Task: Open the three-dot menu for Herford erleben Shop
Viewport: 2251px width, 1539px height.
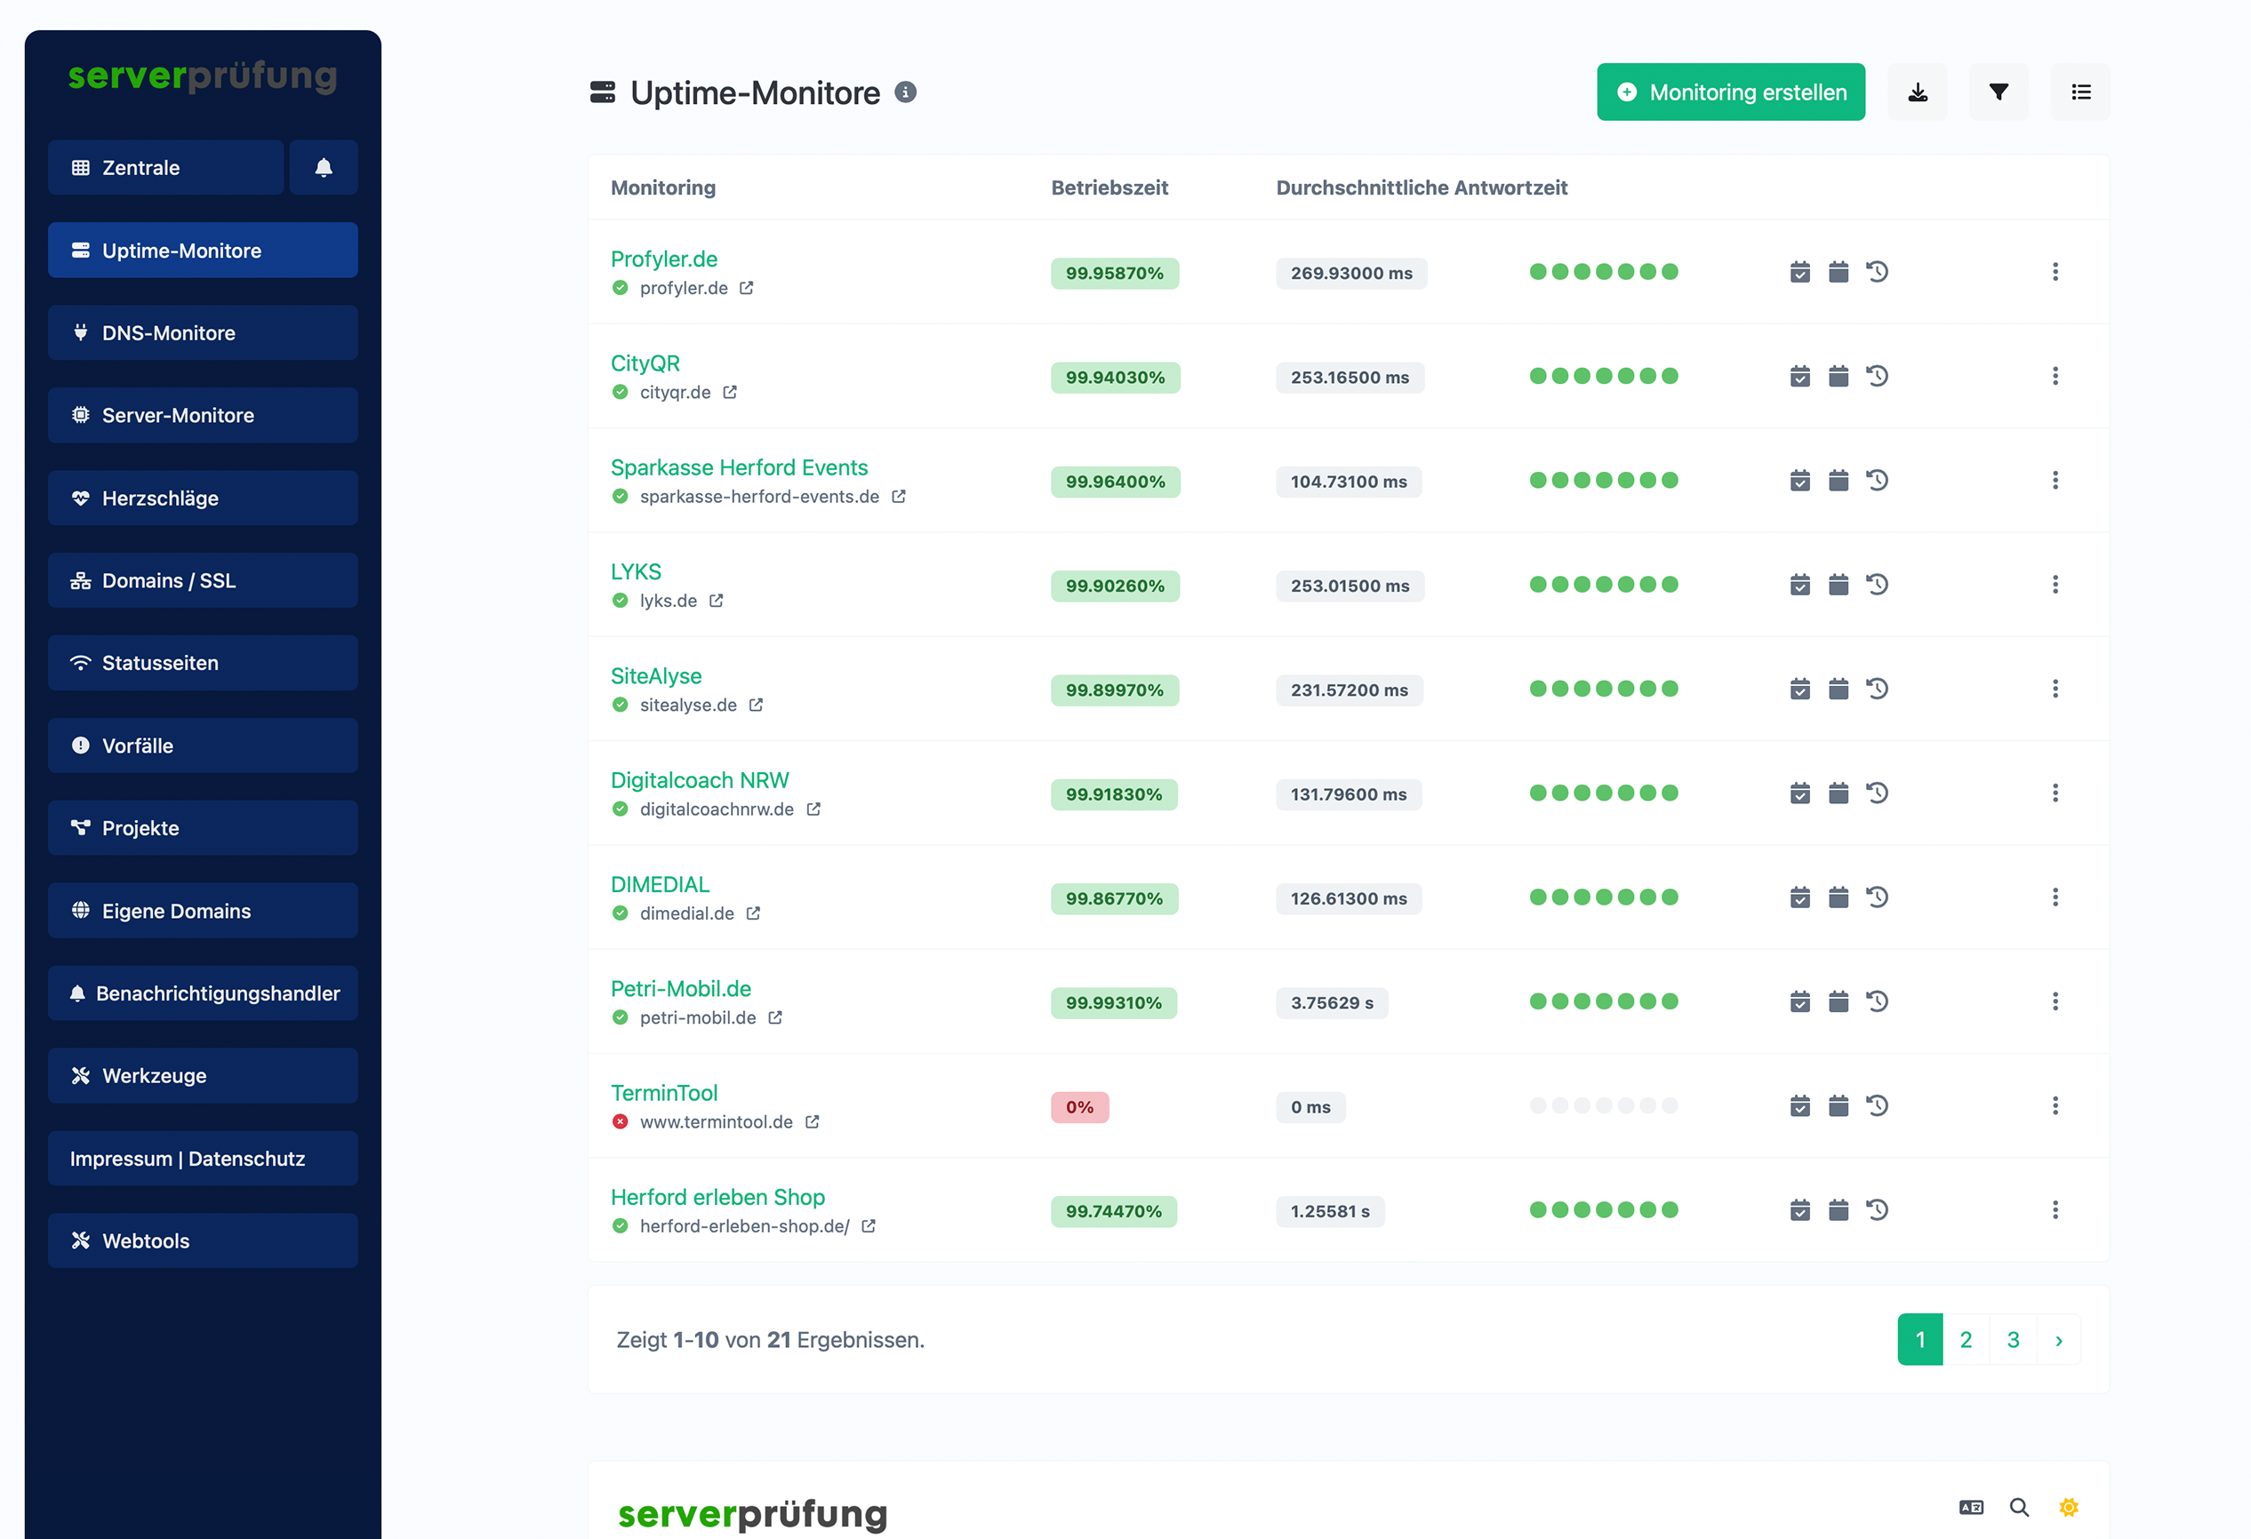Action: [x=2055, y=1210]
